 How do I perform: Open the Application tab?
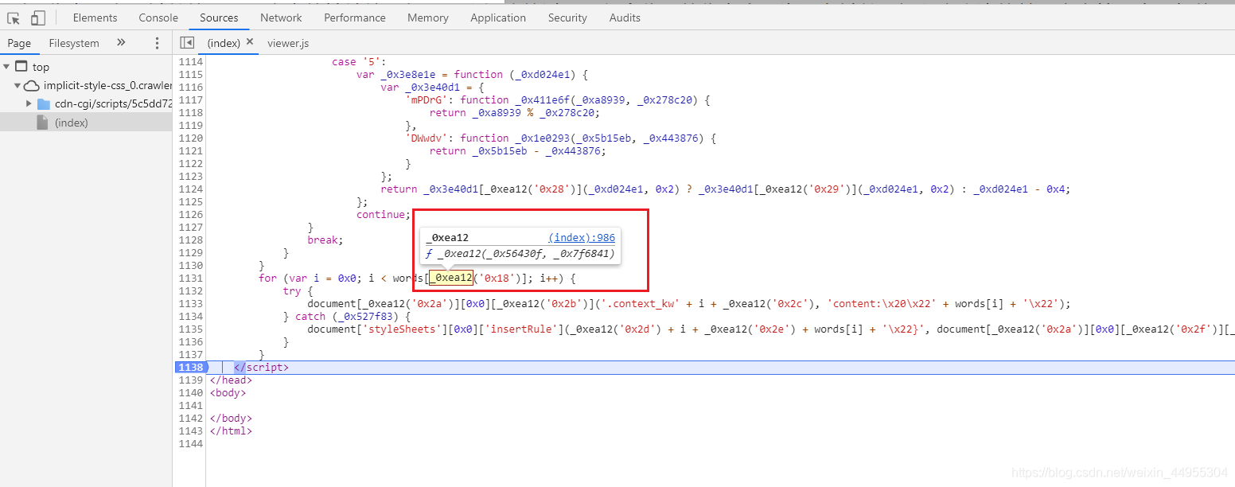(x=498, y=18)
